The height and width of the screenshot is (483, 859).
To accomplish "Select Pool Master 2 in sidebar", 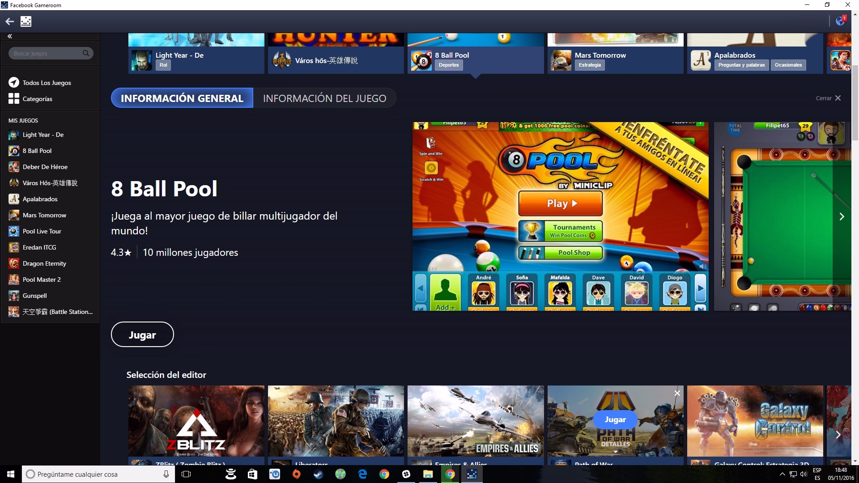I will pos(35,280).
